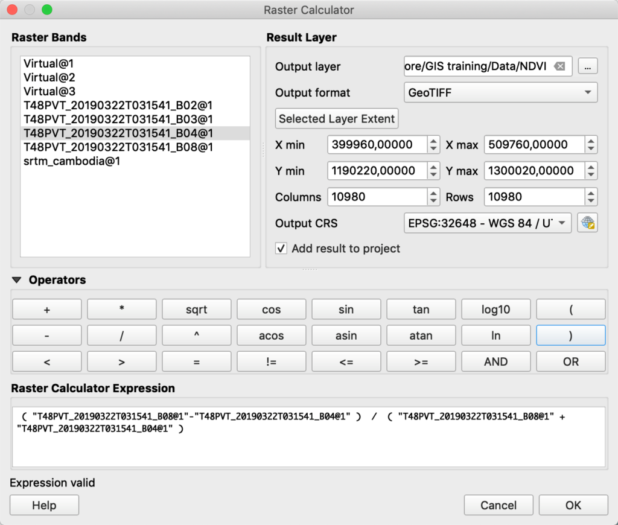Screen dimensions: 618x525
Task: Confirm with the OK button
Action: click(x=573, y=505)
